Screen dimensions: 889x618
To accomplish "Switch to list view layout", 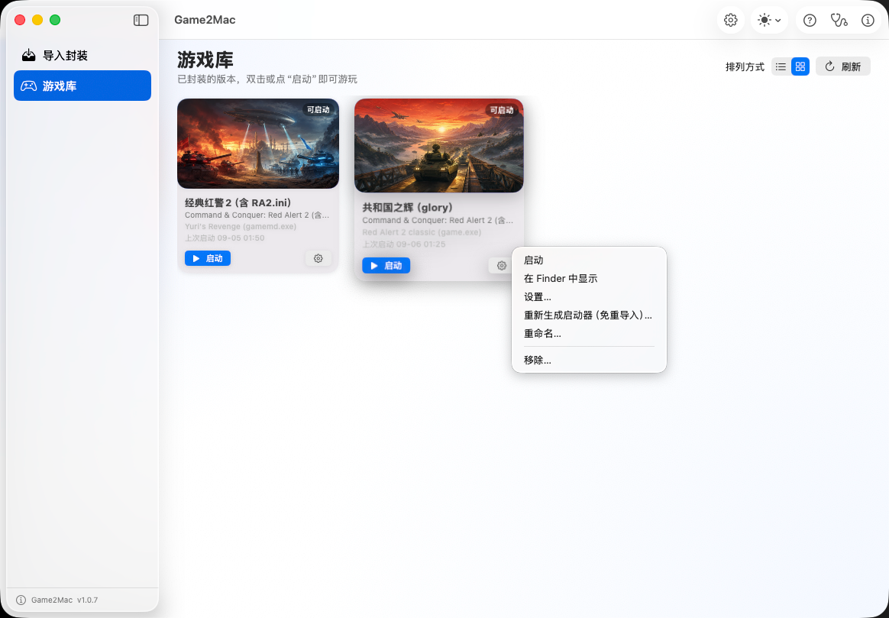I will point(781,67).
